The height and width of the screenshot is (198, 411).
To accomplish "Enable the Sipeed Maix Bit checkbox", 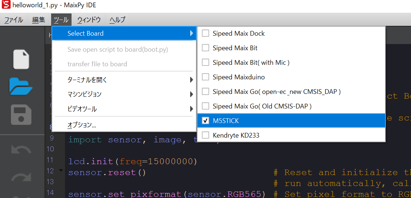I will (205, 48).
